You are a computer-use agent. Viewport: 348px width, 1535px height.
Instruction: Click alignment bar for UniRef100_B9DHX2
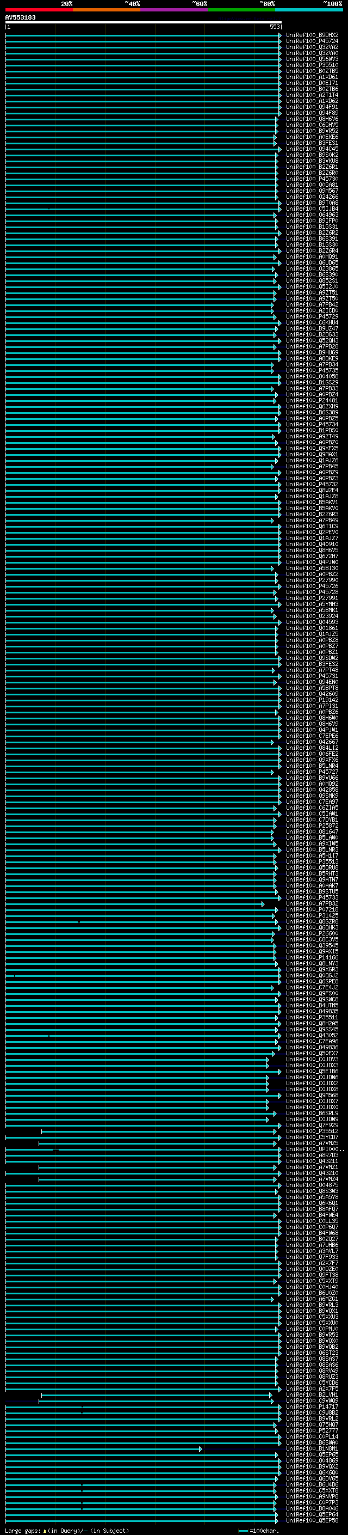point(144,36)
